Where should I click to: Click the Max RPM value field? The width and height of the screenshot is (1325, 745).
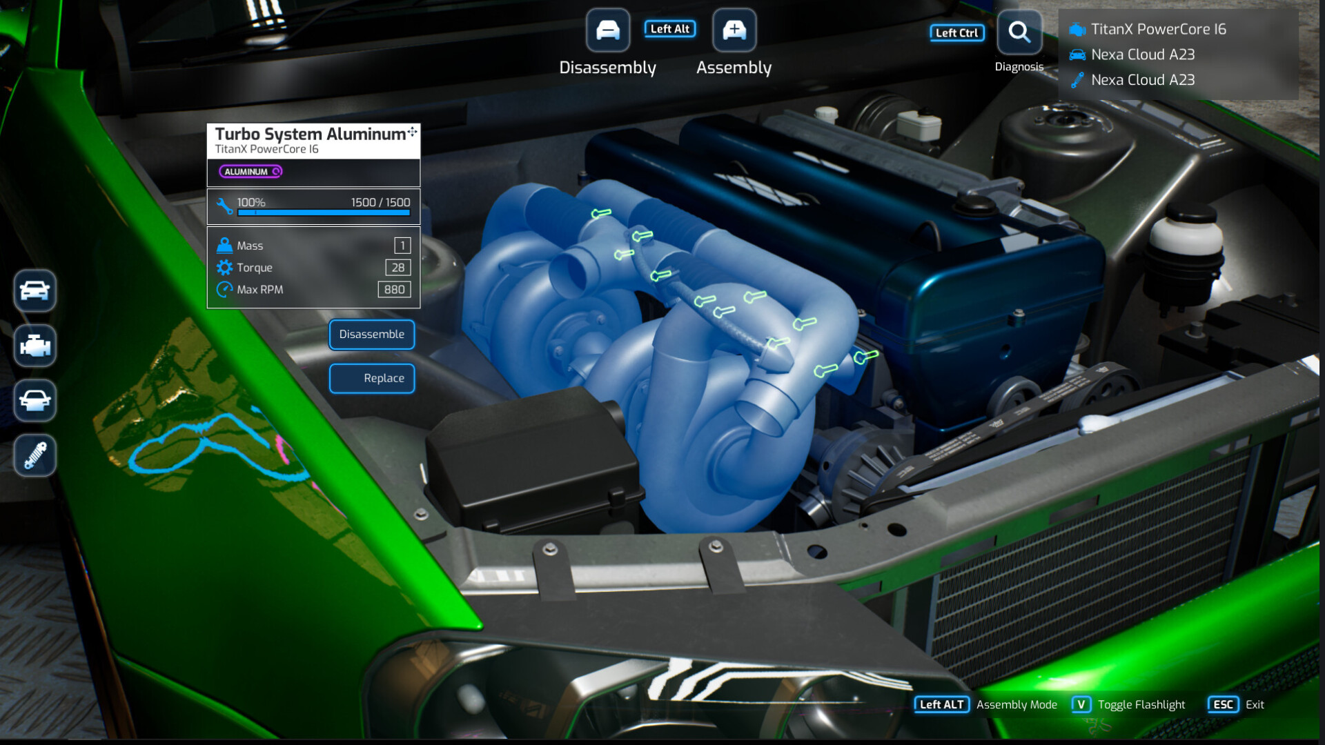(394, 290)
